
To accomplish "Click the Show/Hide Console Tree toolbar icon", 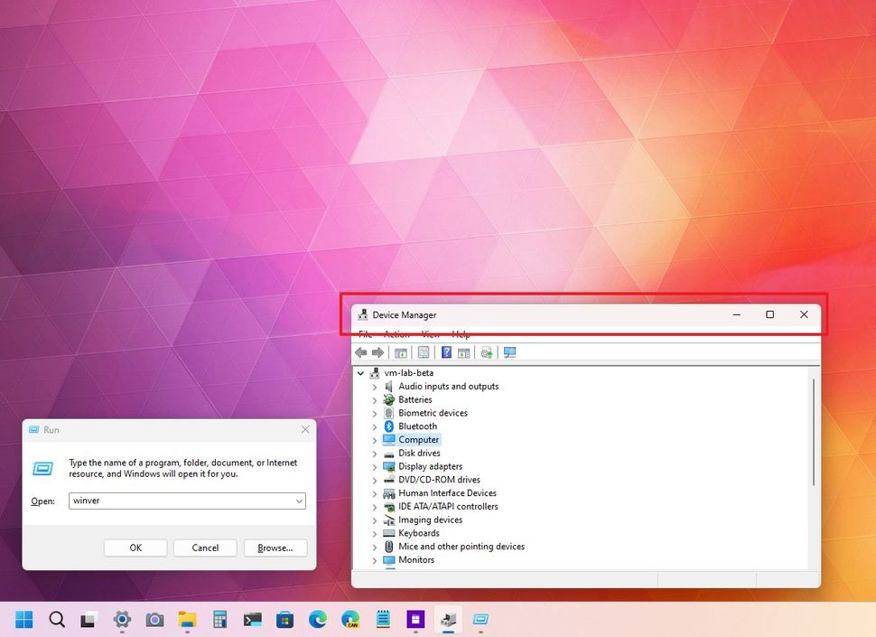I will click(400, 352).
